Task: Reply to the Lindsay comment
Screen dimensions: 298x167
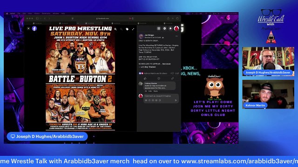Action: [156, 91]
